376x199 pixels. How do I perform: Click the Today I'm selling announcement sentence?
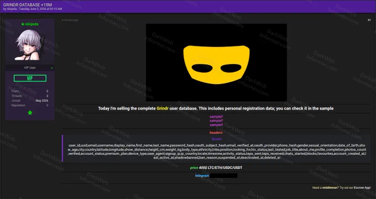216,108
